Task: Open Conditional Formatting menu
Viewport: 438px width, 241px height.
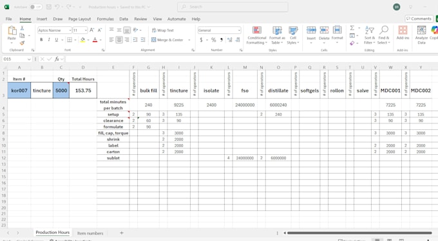Action: (x=257, y=35)
